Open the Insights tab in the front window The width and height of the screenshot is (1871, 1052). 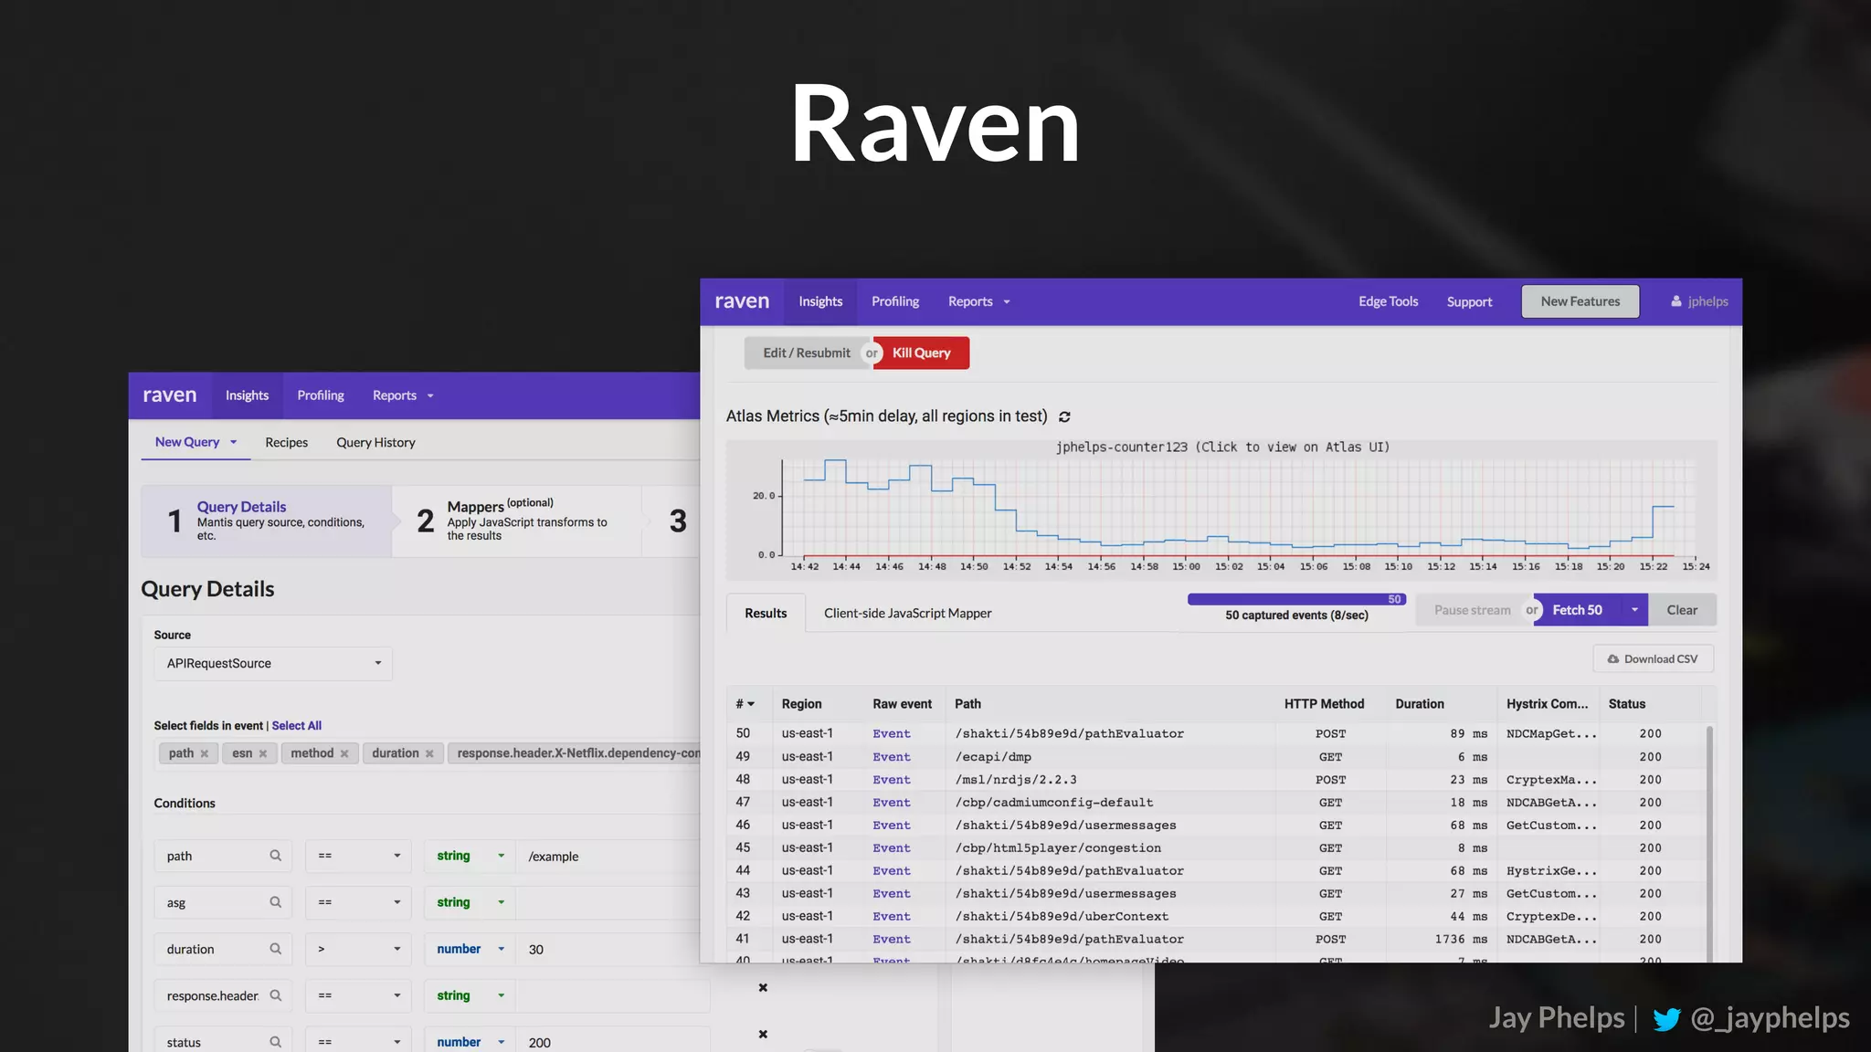click(x=820, y=301)
